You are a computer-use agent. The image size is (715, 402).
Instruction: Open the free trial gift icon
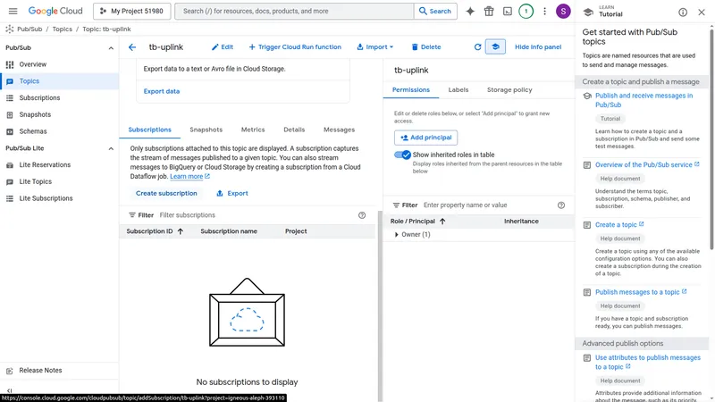click(x=489, y=11)
